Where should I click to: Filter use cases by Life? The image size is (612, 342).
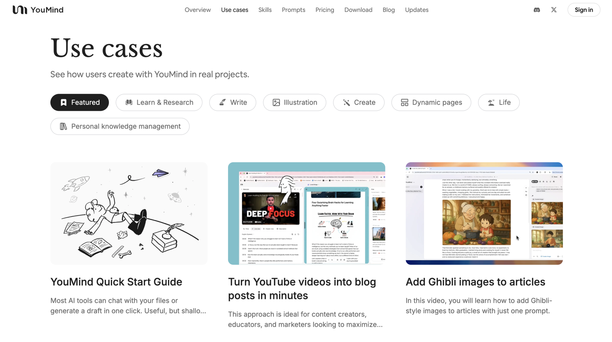point(499,103)
